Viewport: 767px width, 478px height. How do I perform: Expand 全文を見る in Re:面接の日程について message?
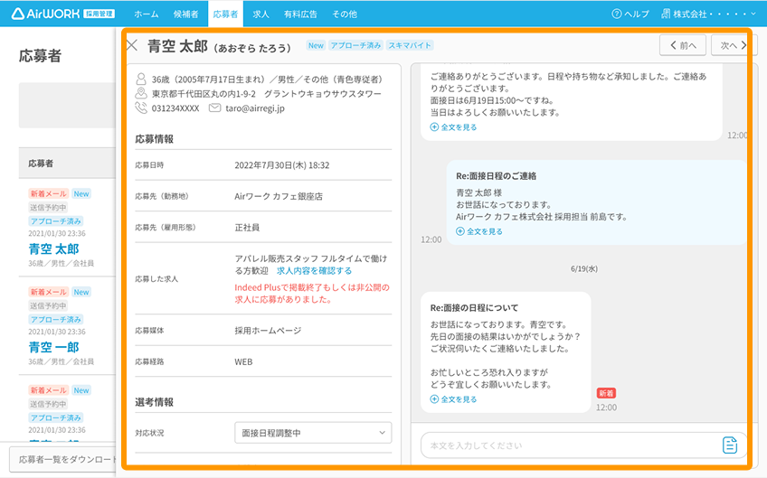[453, 399]
